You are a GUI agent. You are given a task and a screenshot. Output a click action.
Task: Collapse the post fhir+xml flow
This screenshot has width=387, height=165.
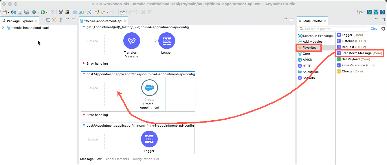[x=84, y=125]
